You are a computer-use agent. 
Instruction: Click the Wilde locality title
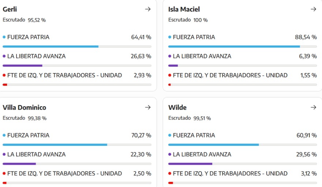click(x=177, y=108)
